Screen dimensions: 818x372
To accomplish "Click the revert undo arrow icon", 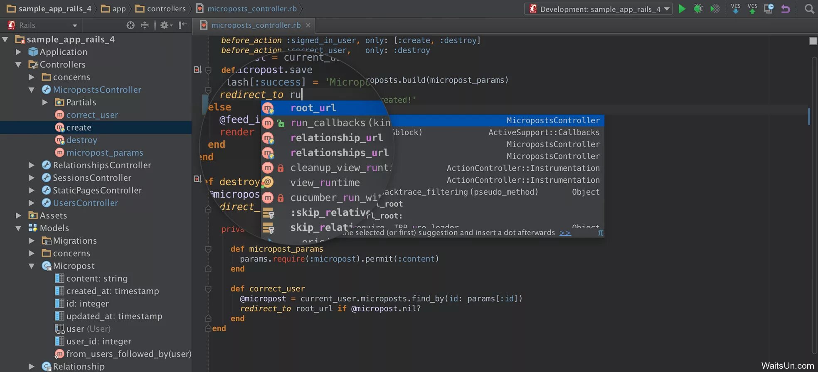I will [785, 9].
